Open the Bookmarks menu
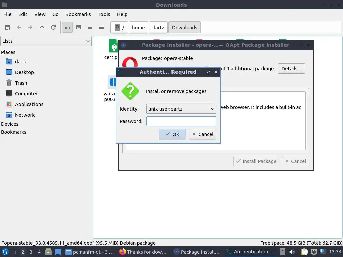The width and height of the screenshot is (343, 257). coord(78,14)
